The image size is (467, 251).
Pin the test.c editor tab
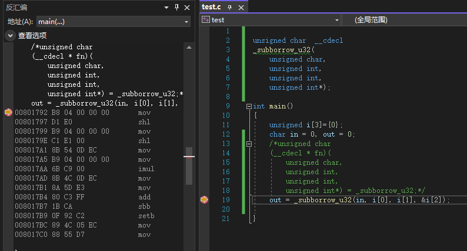tap(229, 7)
